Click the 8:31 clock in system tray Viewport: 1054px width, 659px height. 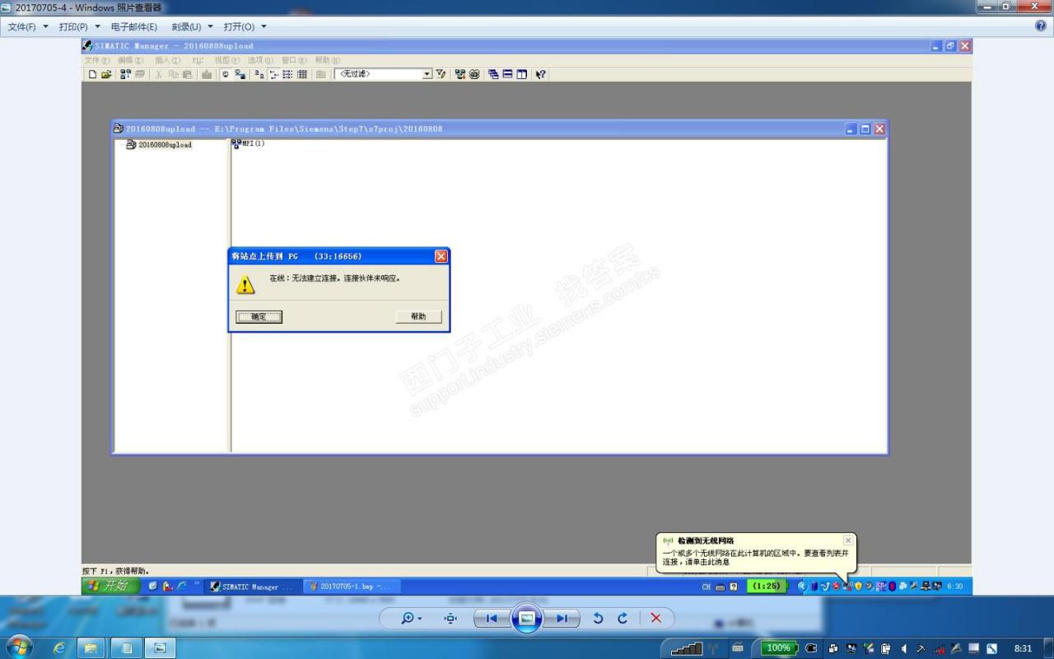click(x=1023, y=648)
